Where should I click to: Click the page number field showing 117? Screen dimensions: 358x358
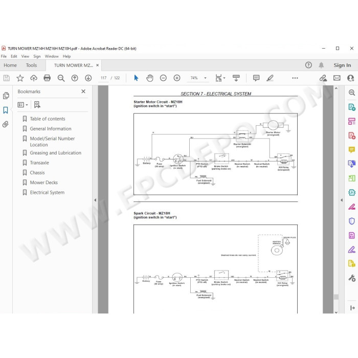[x=104, y=78]
